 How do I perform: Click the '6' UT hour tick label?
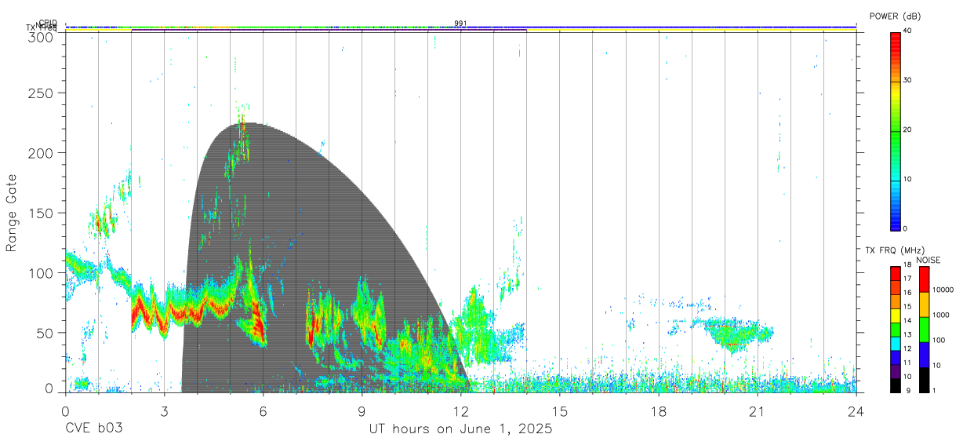tap(263, 410)
